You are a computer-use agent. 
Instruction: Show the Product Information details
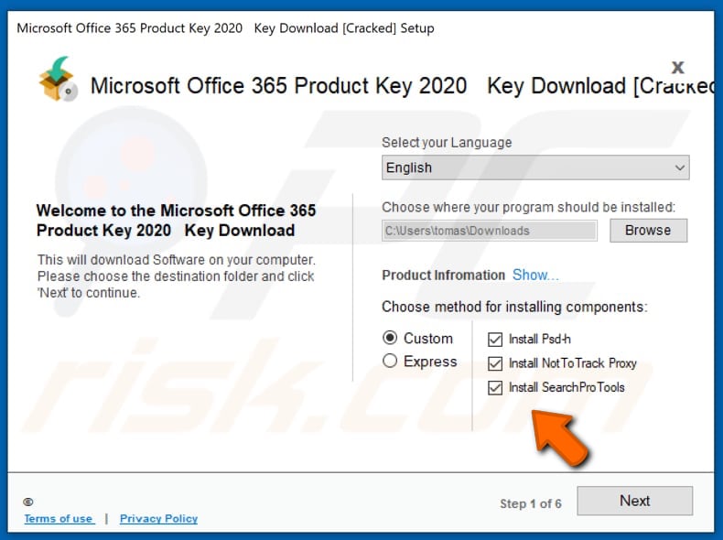tap(535, 275)
